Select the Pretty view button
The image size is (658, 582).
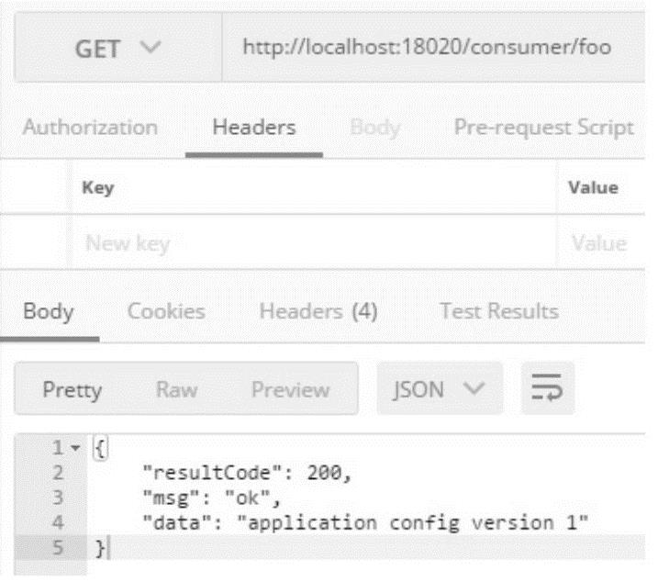72,389
